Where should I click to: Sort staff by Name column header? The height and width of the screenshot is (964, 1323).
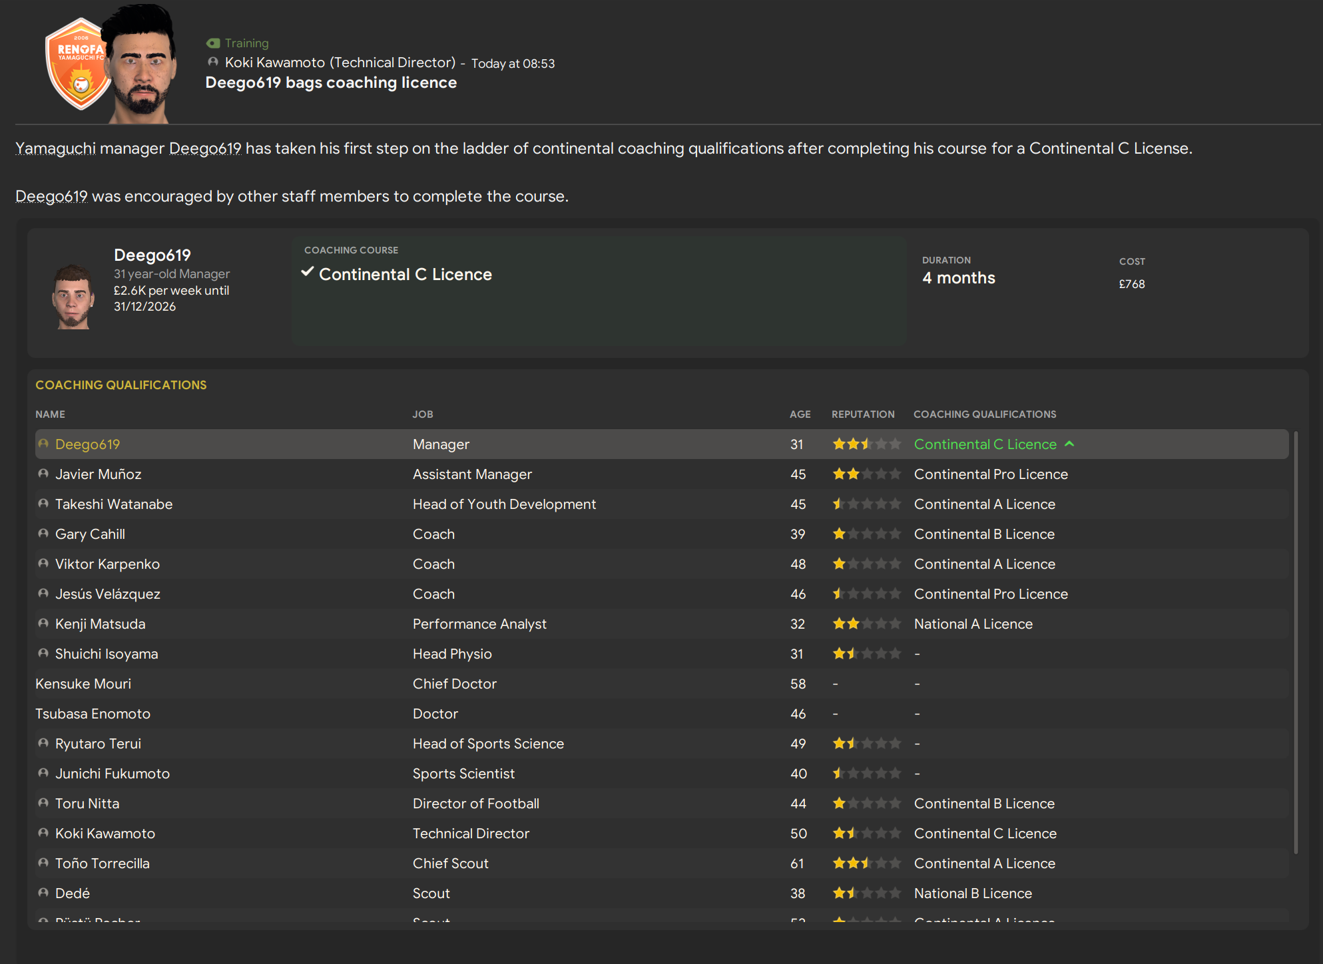click(50, 414)
